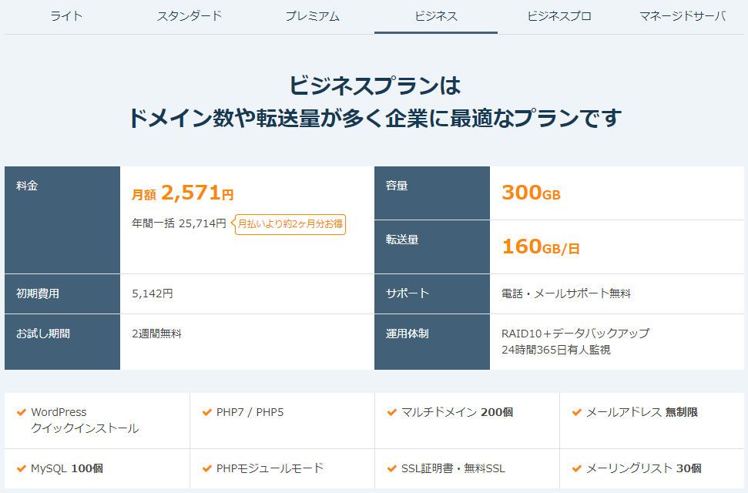Open the マネージドサーバ tab

tap(683, 16)
